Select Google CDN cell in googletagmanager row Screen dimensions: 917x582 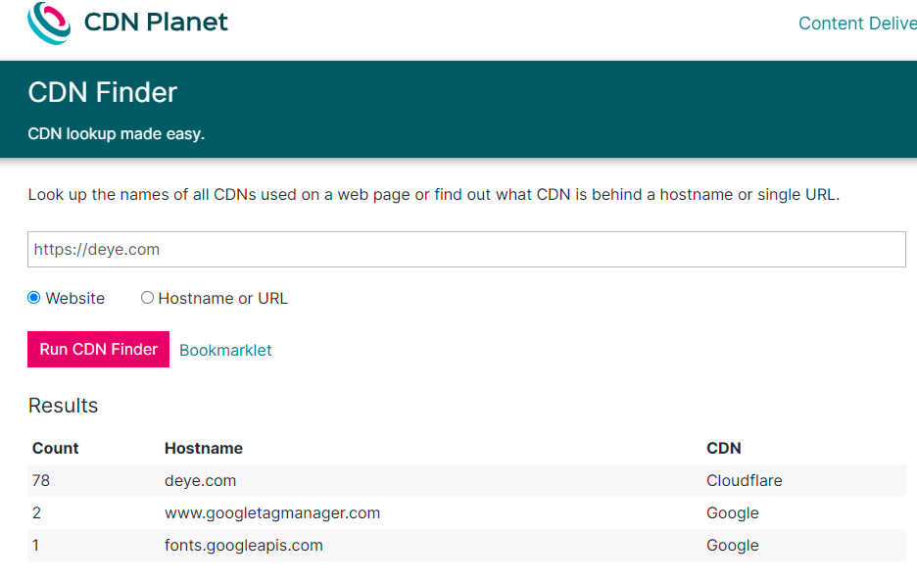pyautogui.click(x=732, y=513)
